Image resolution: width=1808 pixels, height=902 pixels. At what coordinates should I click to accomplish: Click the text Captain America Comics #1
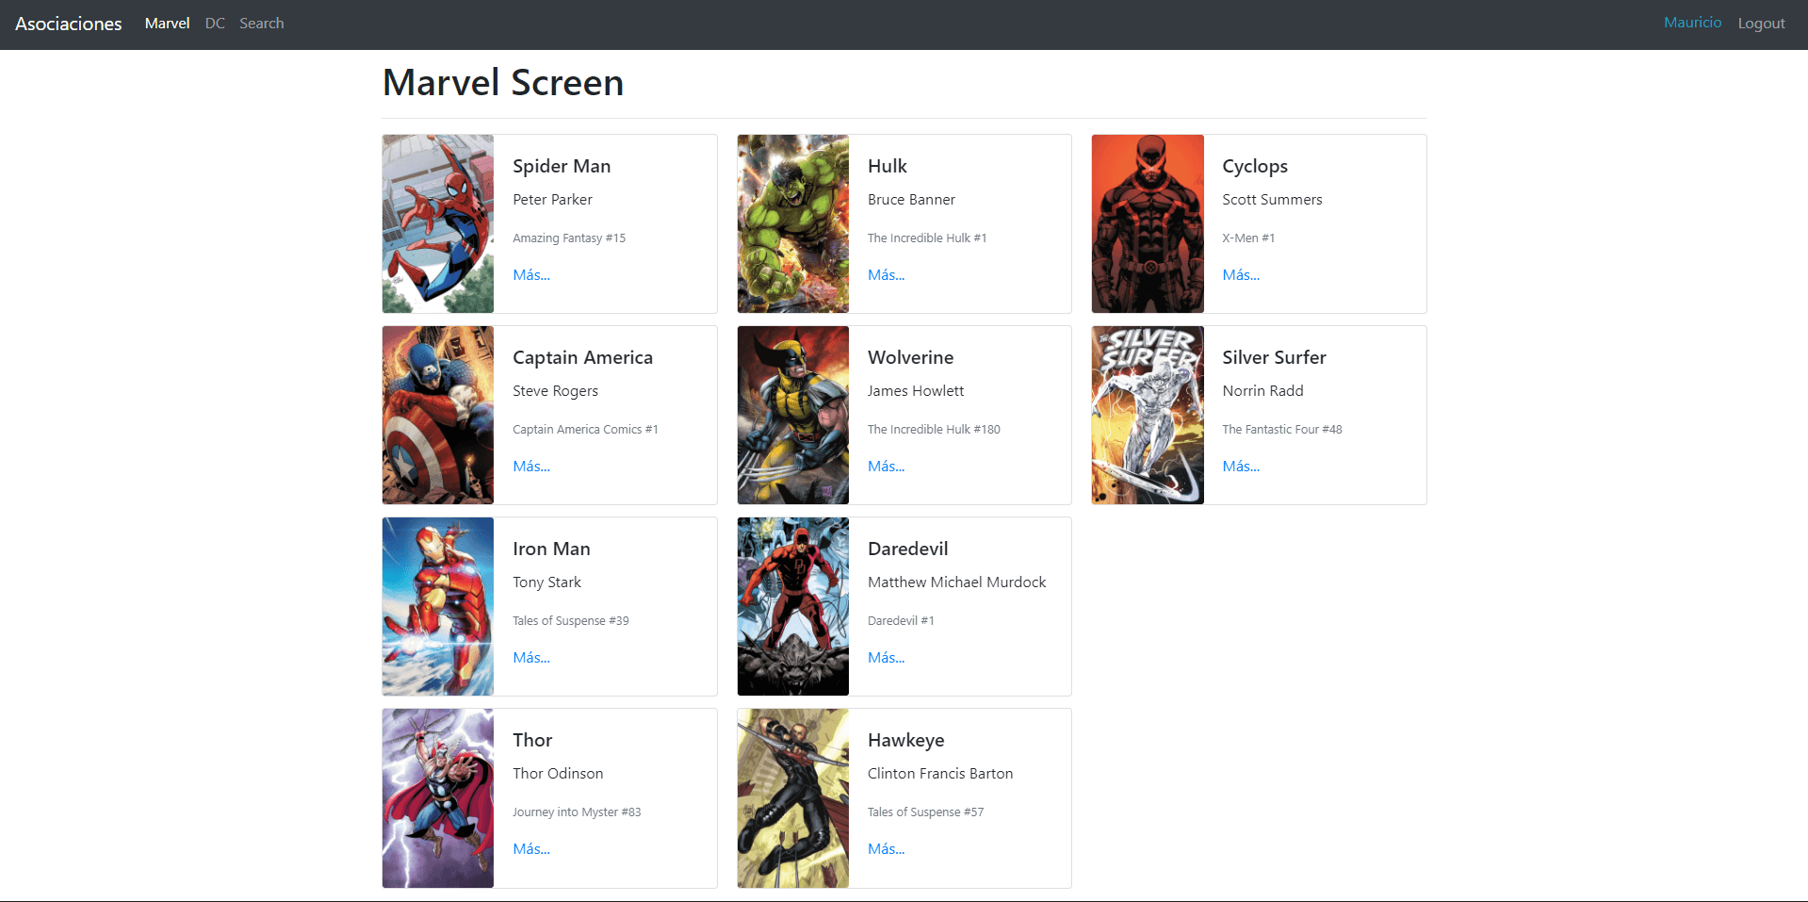click(585, 430)
